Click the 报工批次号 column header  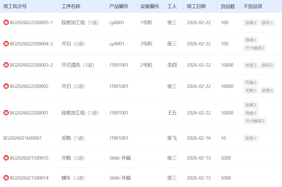point(15,6)
